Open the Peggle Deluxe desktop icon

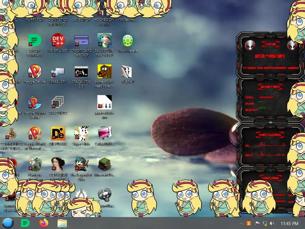35,72
